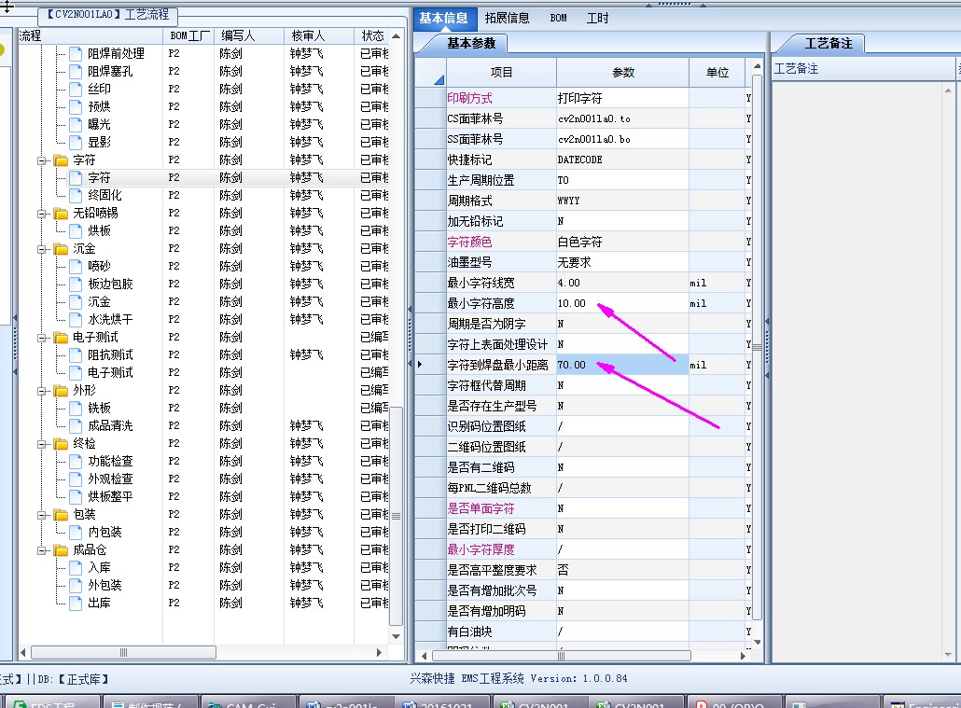Click the 包装 folder icon
Viewport: 961px width, 708px height.
click(x=61, y=516)
